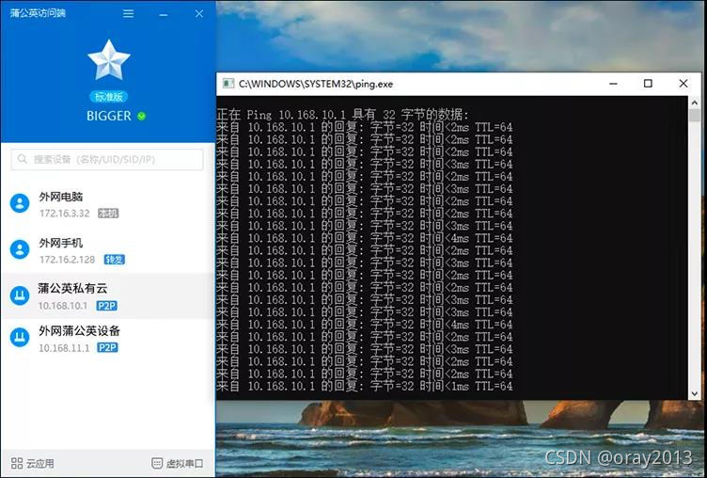
Task: Click the star avatar logo
Action: point(109,60)
